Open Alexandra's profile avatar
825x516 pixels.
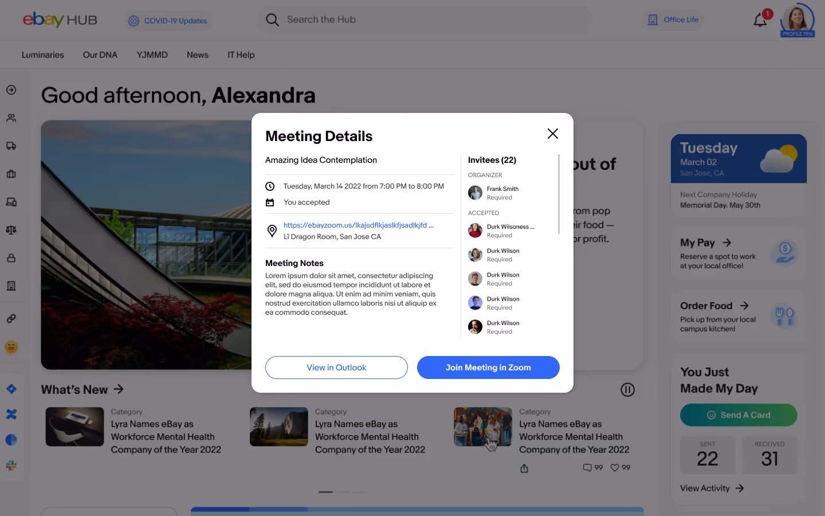[797, 19]
